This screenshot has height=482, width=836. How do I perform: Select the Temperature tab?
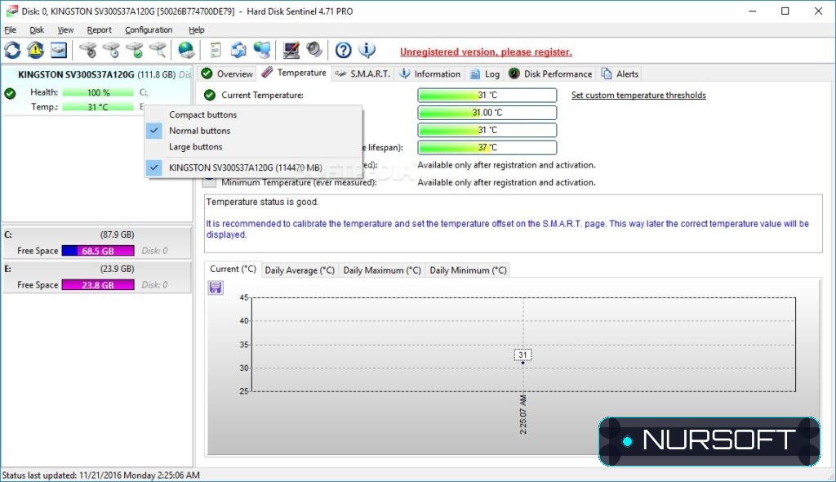[x=294, y=73]
